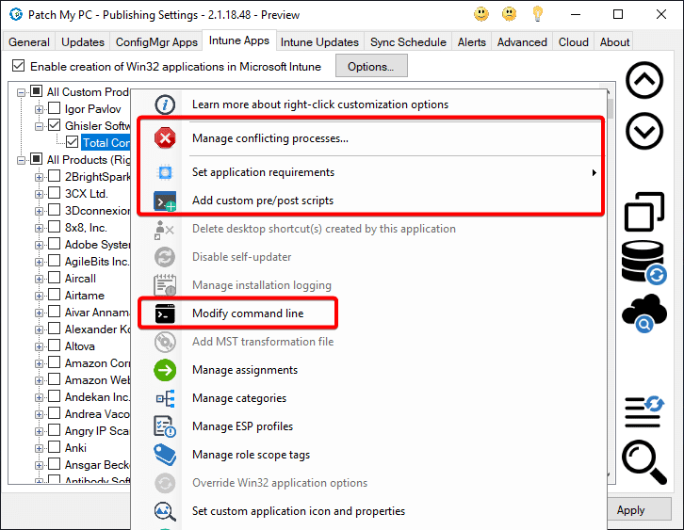Image resolution: width=684 pixels, height=530 pixels.
Task: Switch to the Sync Schedule tab
Action: pyautogui.click(x=408, y=42)
